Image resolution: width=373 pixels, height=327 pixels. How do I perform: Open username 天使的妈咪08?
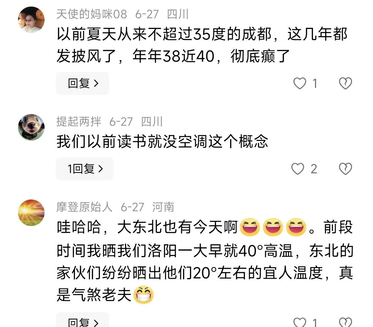(x=92, y=14)
